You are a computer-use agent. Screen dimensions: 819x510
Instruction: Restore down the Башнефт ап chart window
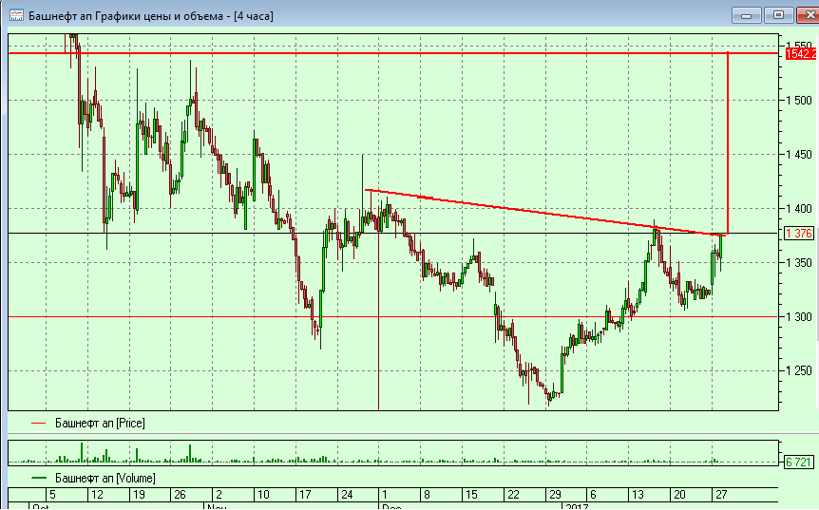(x=778, y=15)
